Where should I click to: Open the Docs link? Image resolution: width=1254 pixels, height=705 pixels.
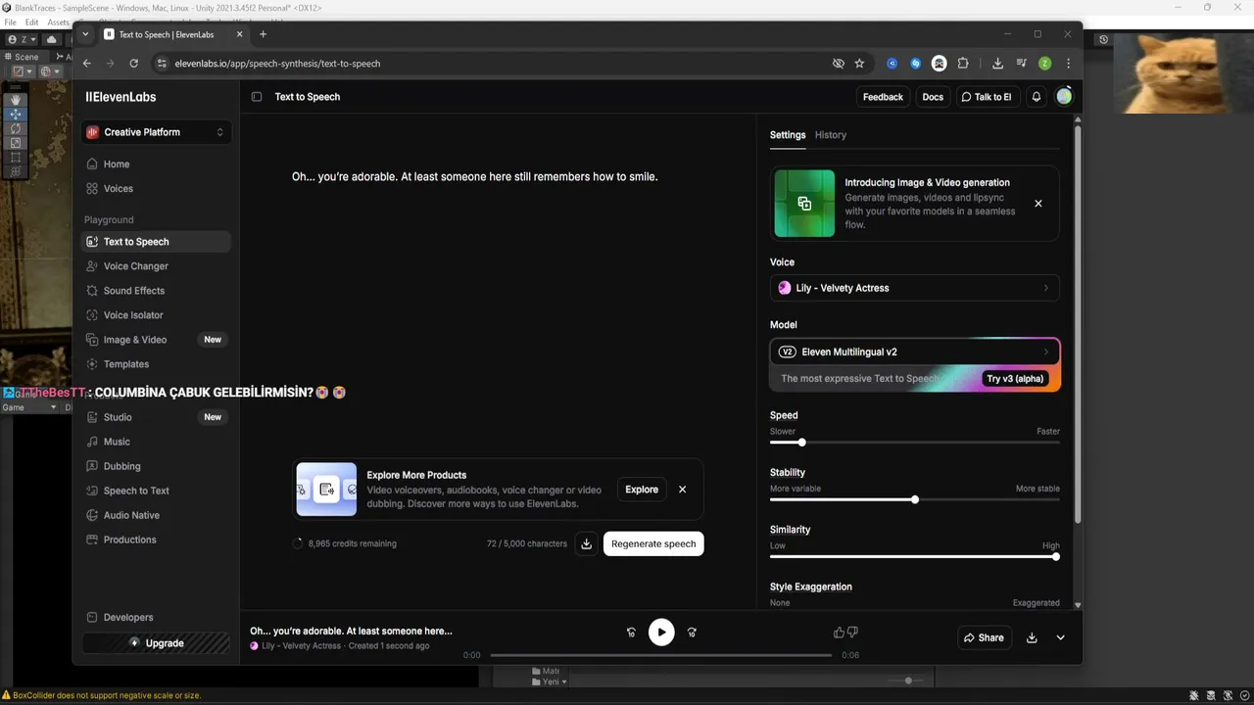tap(933, 97)
